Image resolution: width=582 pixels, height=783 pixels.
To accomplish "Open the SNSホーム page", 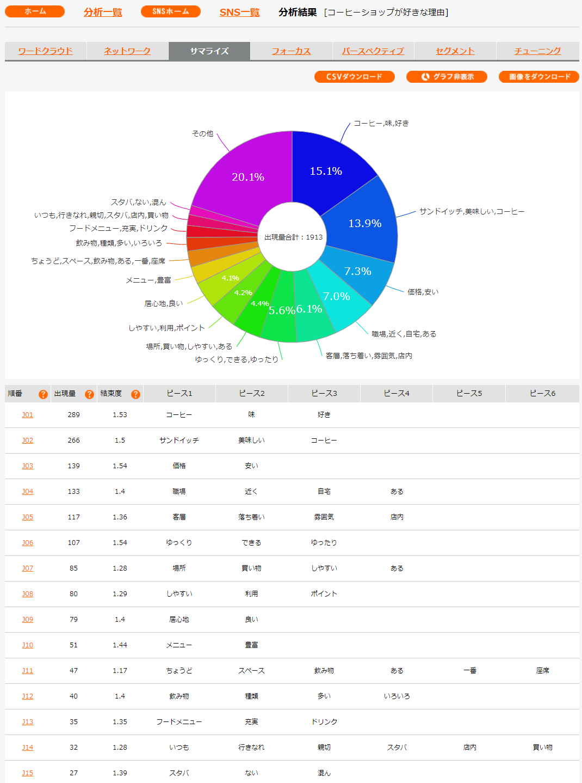I will [x=170, y=11].
